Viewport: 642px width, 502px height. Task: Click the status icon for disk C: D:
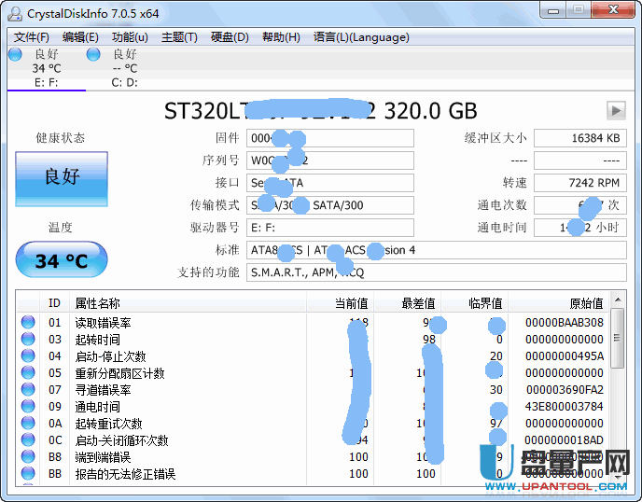[93, 55]
